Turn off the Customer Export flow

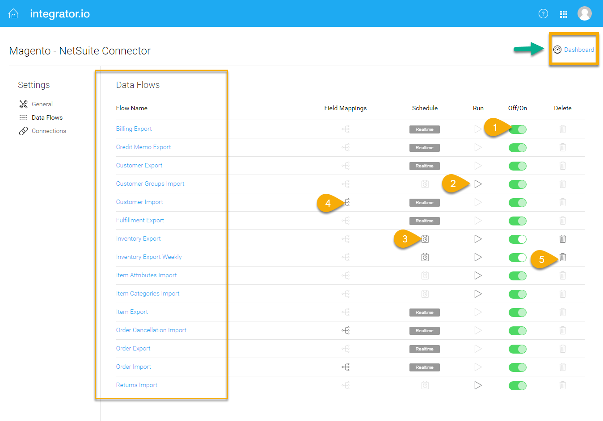pyautogui.click(x=518, y=166)
